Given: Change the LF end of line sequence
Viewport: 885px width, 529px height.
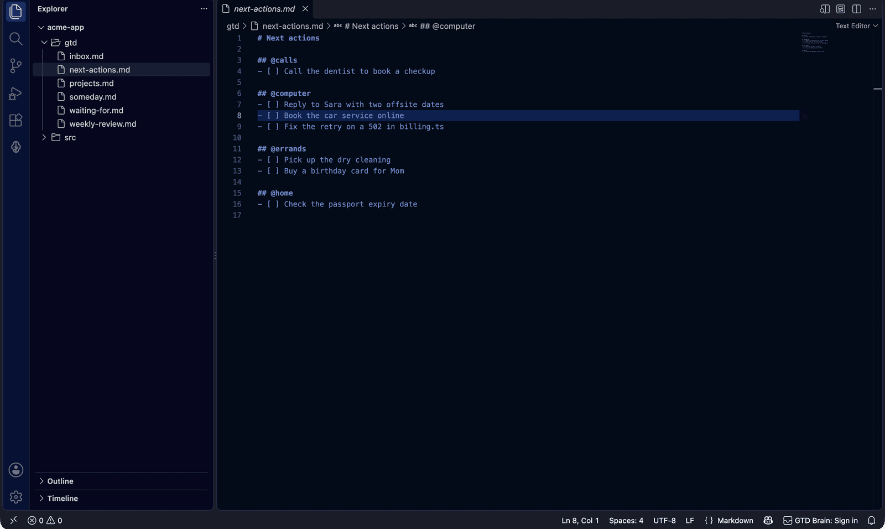Looking at the screenshot, I should coord(690,520).
